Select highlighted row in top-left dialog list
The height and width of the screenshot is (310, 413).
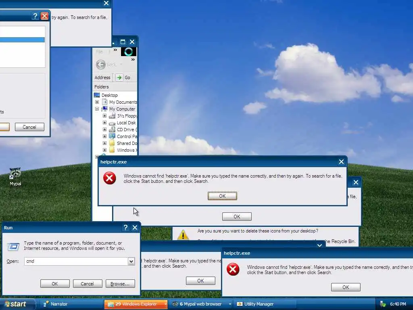(23, 40)
